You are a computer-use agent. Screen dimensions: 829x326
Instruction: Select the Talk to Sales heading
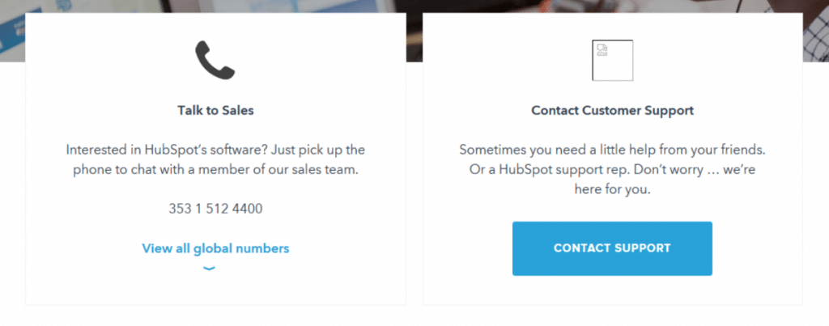pos(215,111)
